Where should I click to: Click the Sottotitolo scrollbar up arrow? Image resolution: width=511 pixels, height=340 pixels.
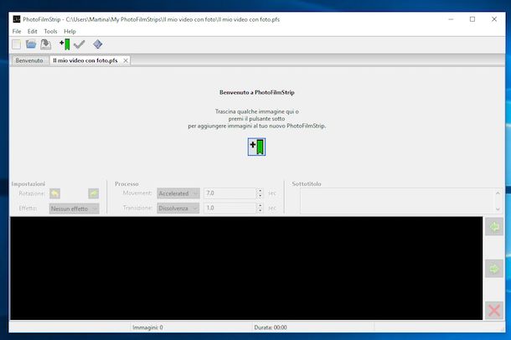(498, 193)
